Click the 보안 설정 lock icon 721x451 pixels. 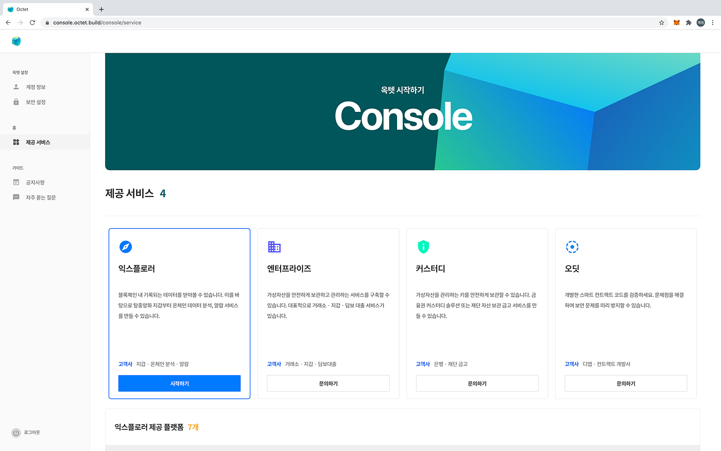[x=16, y=102]
